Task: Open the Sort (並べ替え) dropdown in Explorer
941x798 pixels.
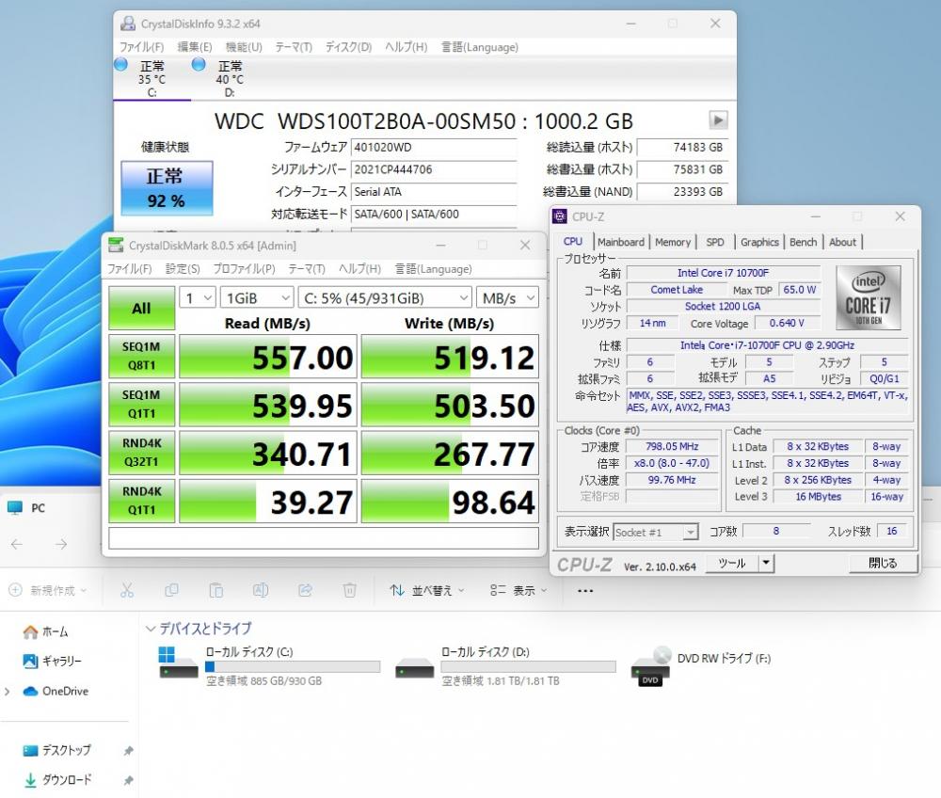Action: 426,590
